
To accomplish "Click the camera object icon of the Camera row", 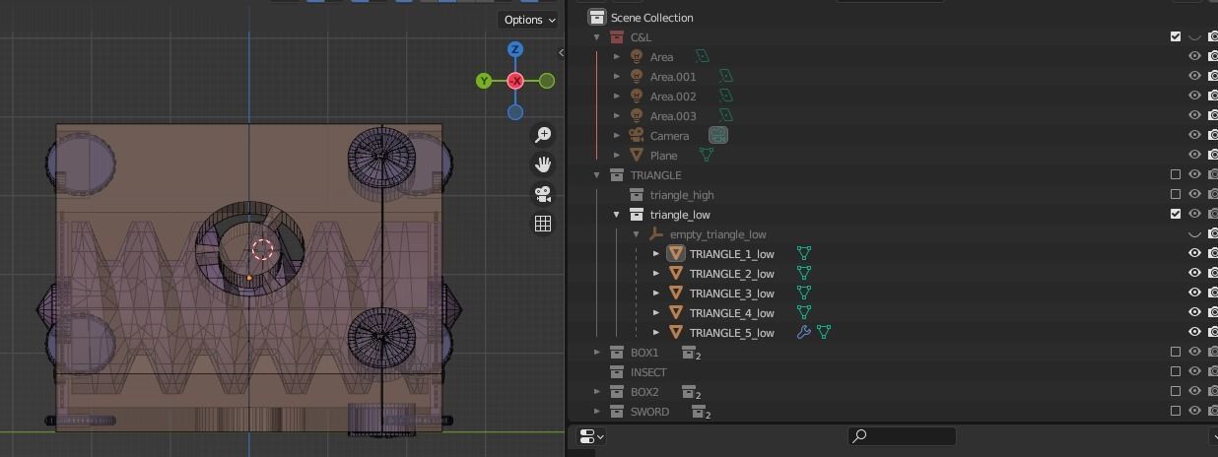I will (637, 135).
